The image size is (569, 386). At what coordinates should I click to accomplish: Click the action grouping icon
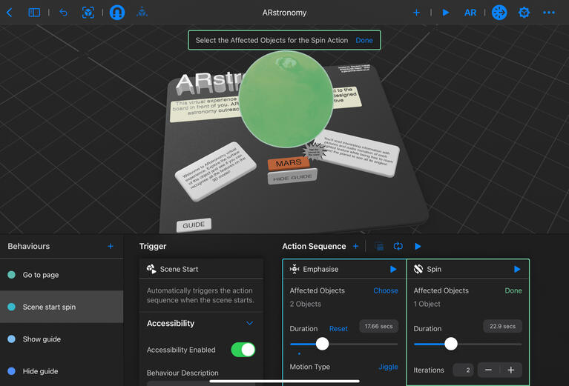tap(379, 247)
